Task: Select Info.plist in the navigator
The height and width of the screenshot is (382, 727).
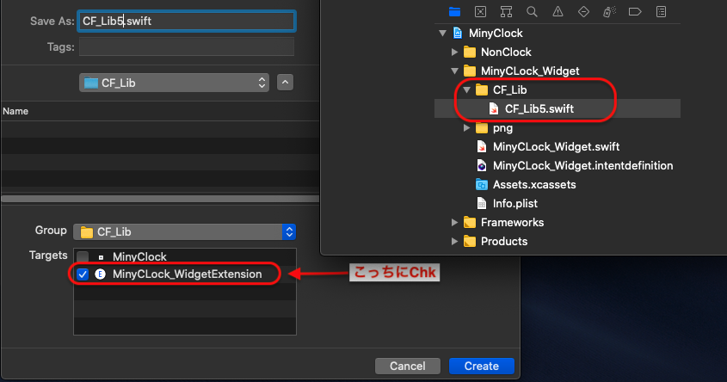Action: [x=515, y=204]
